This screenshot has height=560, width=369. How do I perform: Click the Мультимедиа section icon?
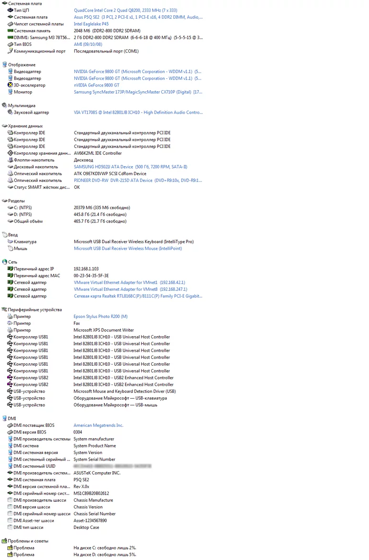[5, 106]
